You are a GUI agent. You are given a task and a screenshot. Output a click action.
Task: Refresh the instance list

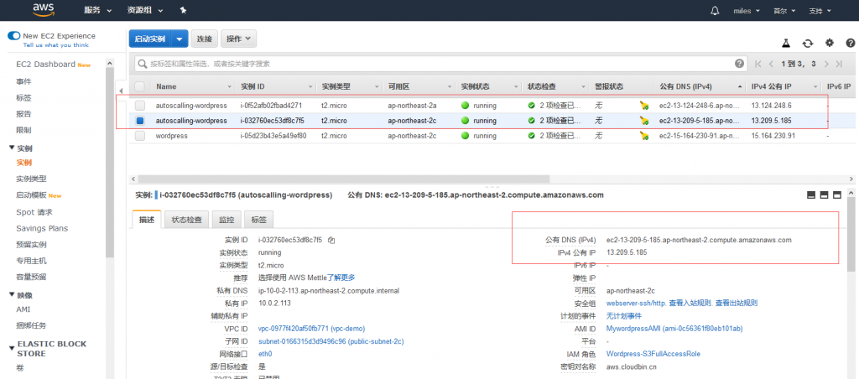[808, 44]
